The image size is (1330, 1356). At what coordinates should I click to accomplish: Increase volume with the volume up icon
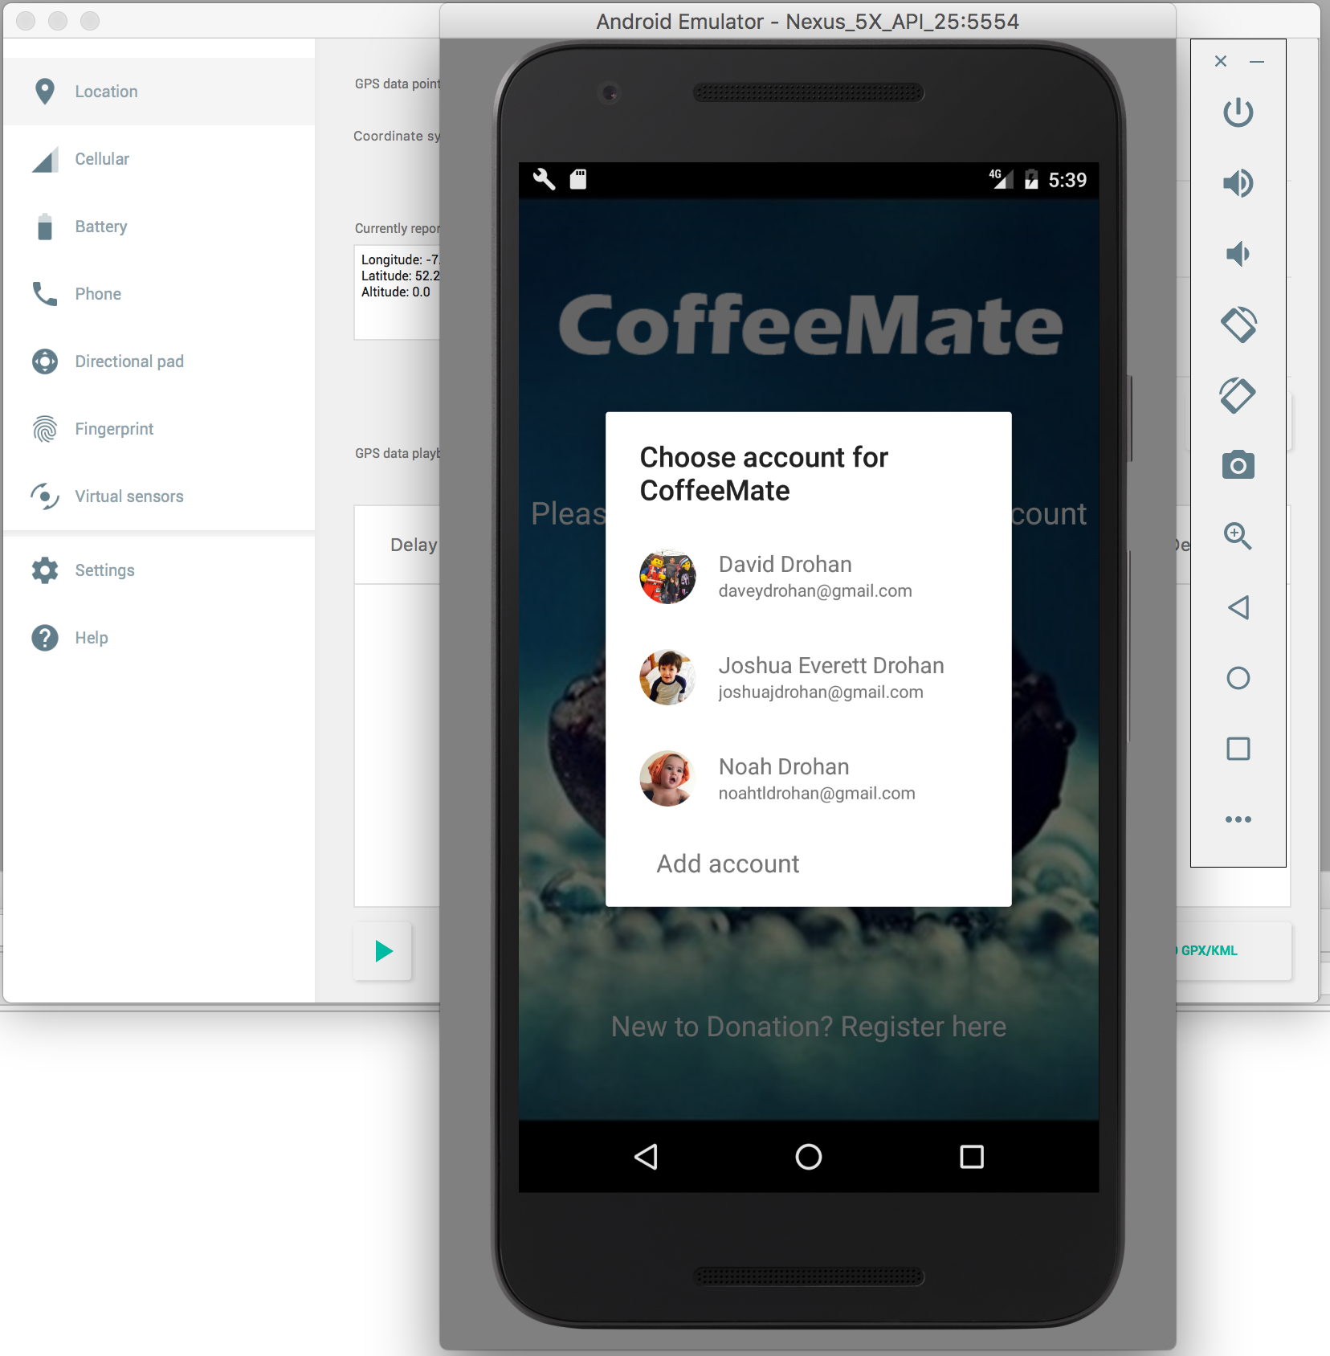[x=1238, y=183]
